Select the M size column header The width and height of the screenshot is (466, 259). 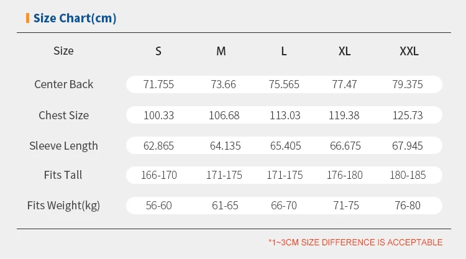(x=221, y=52)
